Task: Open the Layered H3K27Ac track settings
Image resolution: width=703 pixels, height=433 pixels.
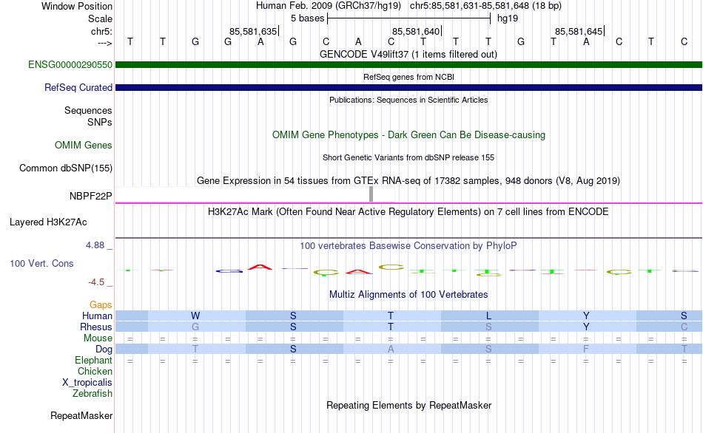Action: 48,222
